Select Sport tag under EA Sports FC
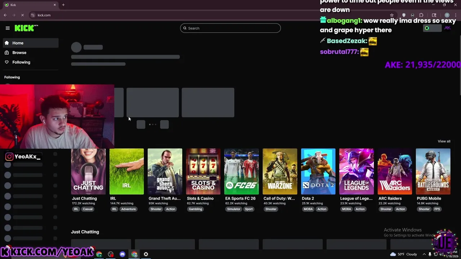The image size is (461, 259). click(249, 209)
